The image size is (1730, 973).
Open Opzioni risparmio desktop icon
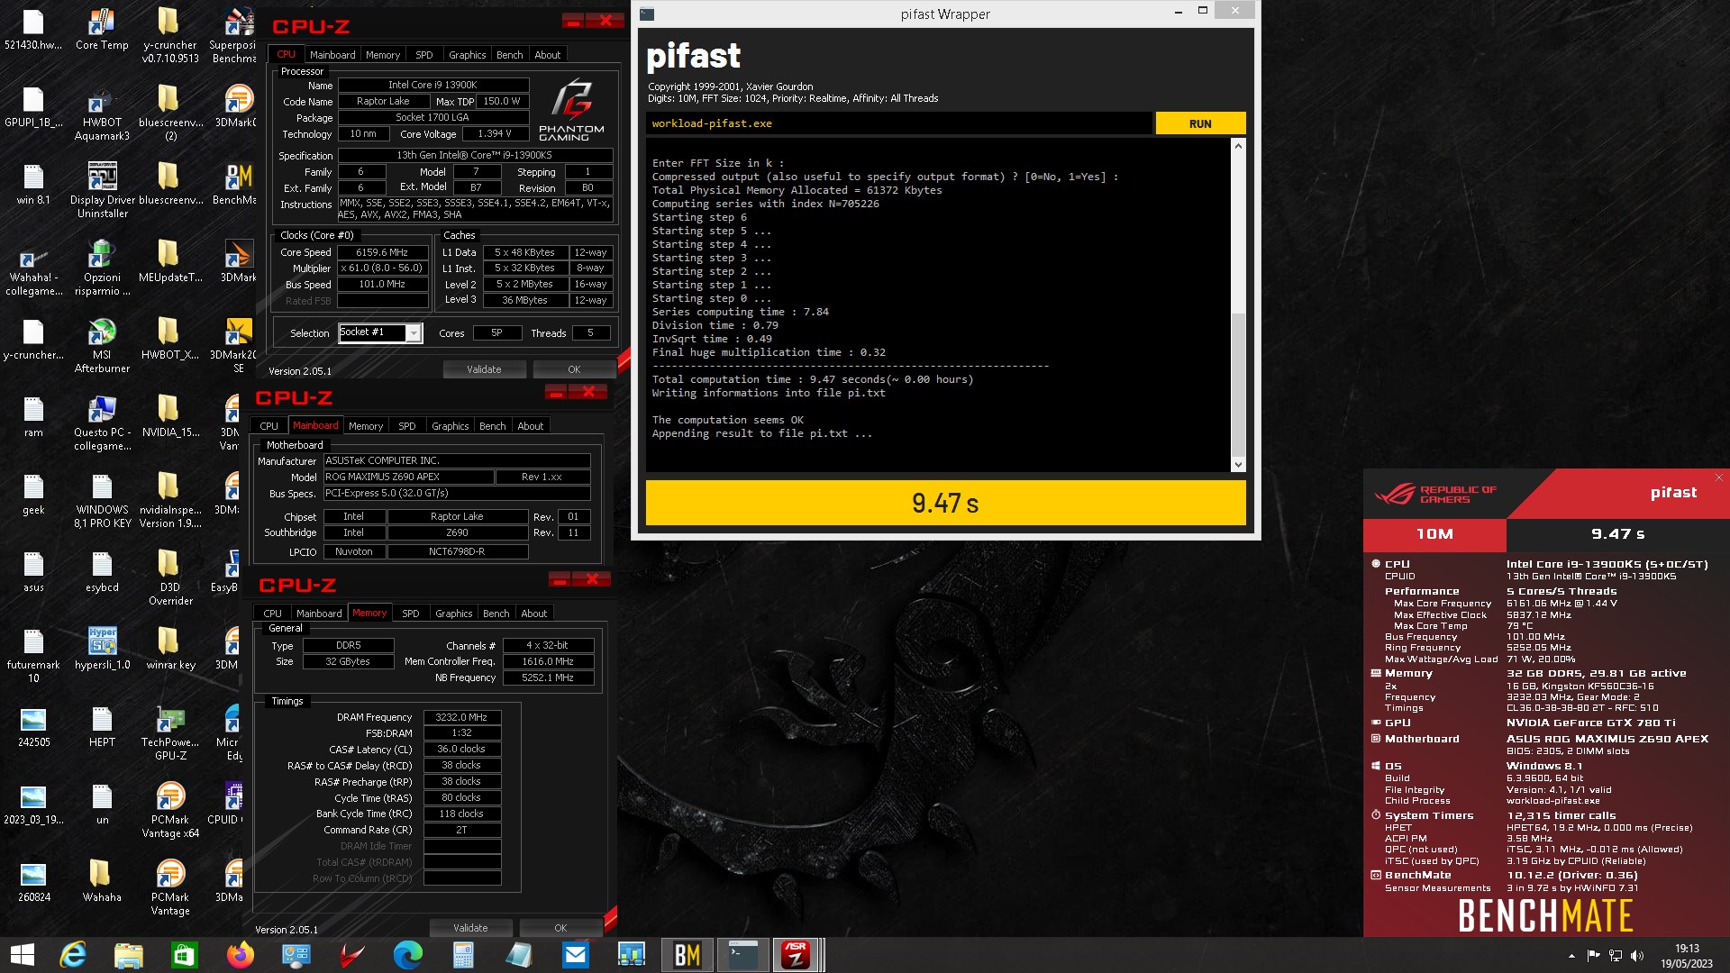pyautogui.click(x=102, y=268)
